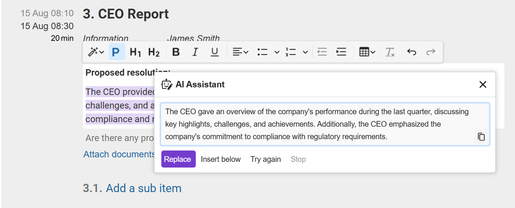Undo the last edit
This screenshot has height=208, width=515.
(x=412, y=52)
